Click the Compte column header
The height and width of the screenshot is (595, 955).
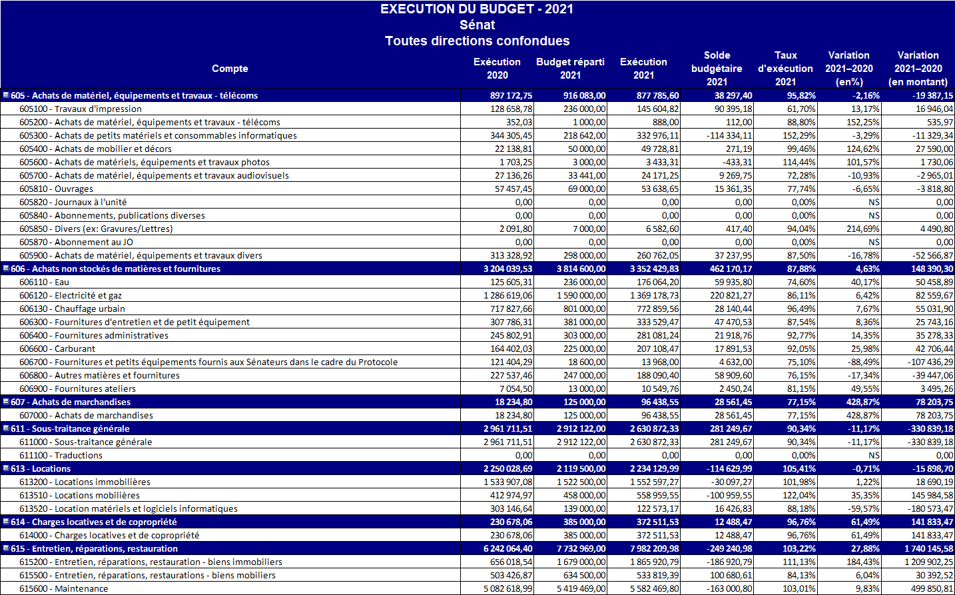[230, 69]
